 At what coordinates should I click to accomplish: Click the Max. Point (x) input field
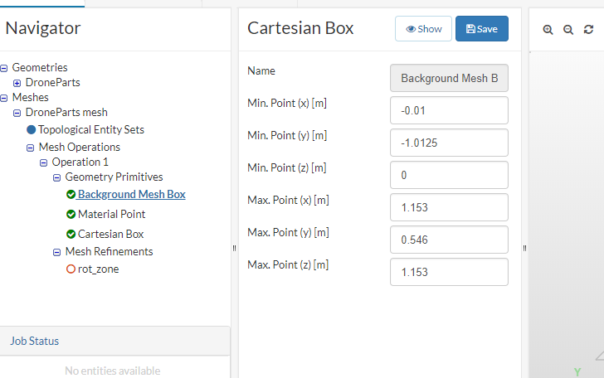[448, 207]
